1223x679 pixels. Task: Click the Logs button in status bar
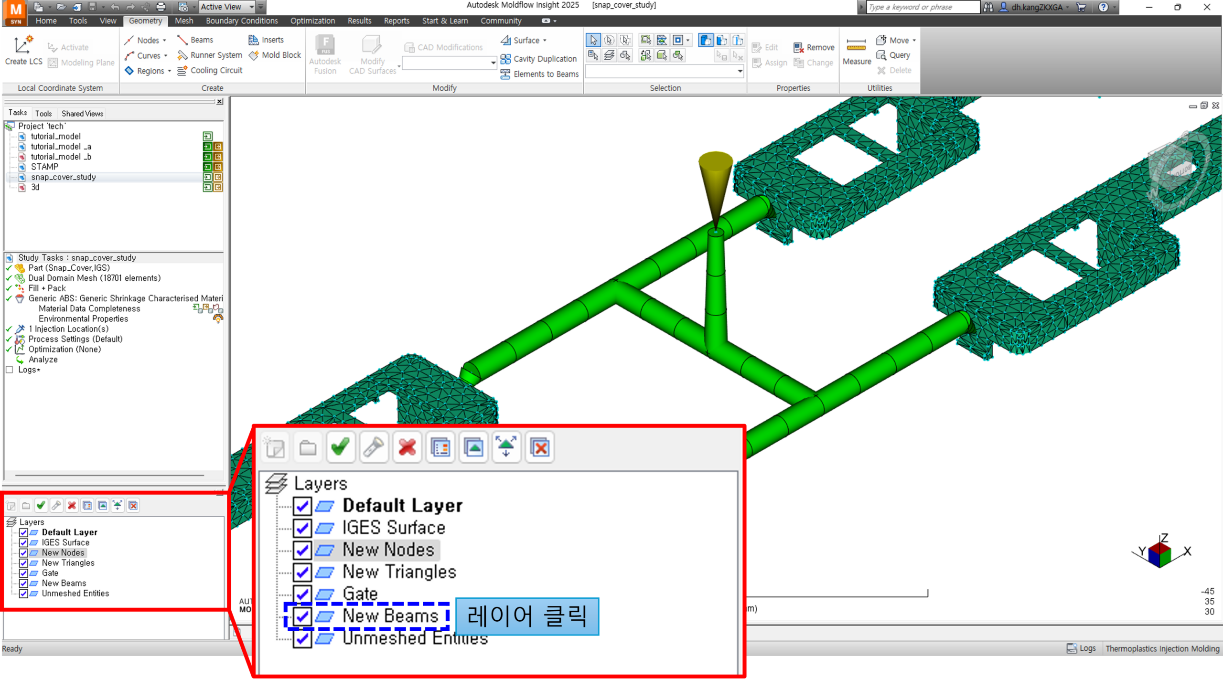[x=1082, y=648]
